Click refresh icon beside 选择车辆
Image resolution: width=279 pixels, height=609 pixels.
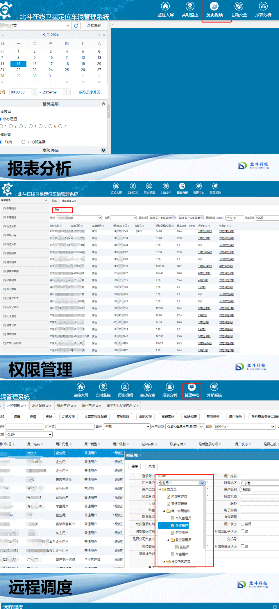click(76, 26)
